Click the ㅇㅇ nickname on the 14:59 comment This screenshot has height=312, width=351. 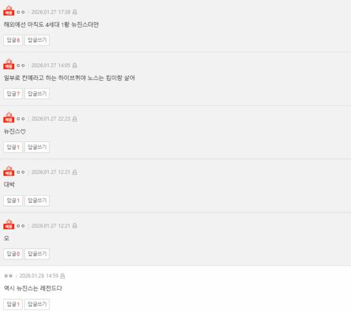[x=8, y=276]
